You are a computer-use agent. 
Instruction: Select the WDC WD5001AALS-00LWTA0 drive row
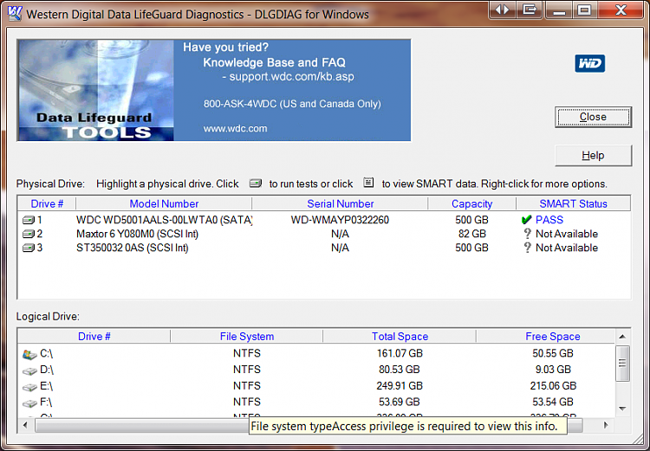click(324, 220)
